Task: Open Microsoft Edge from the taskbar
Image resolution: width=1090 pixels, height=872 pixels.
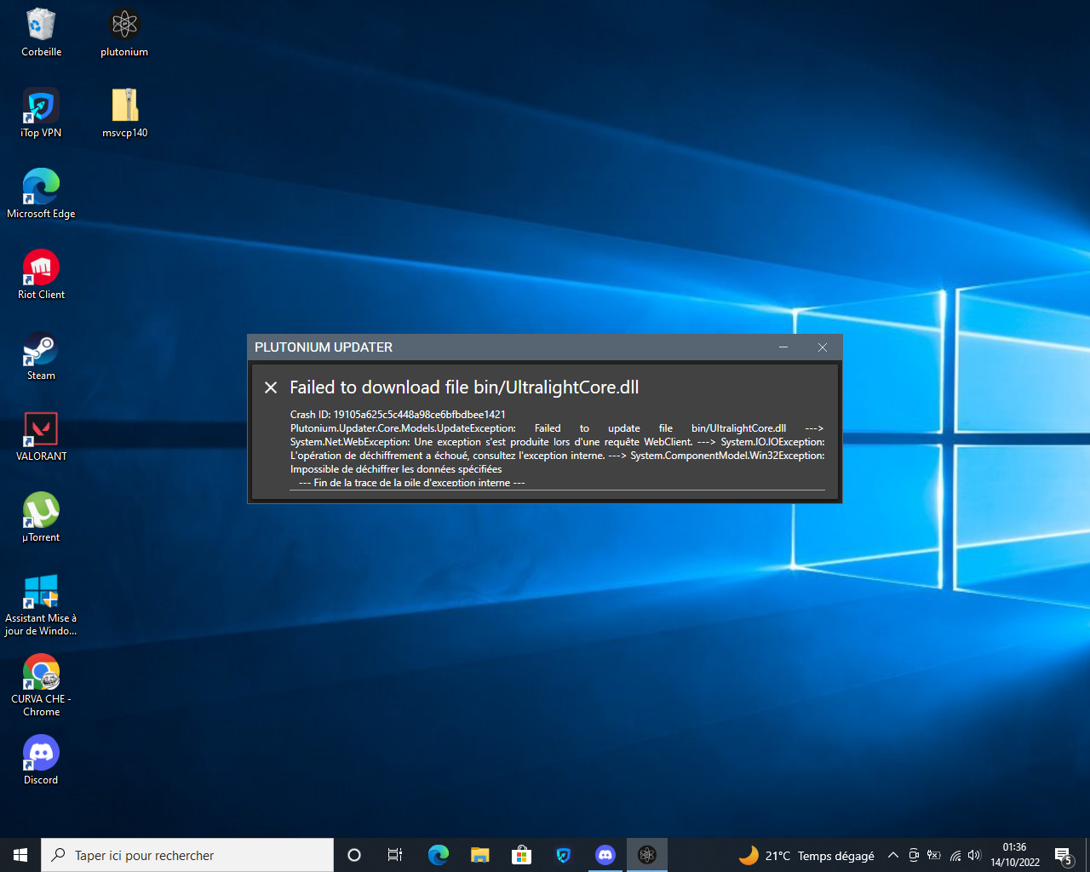Action: pos(439,855)
